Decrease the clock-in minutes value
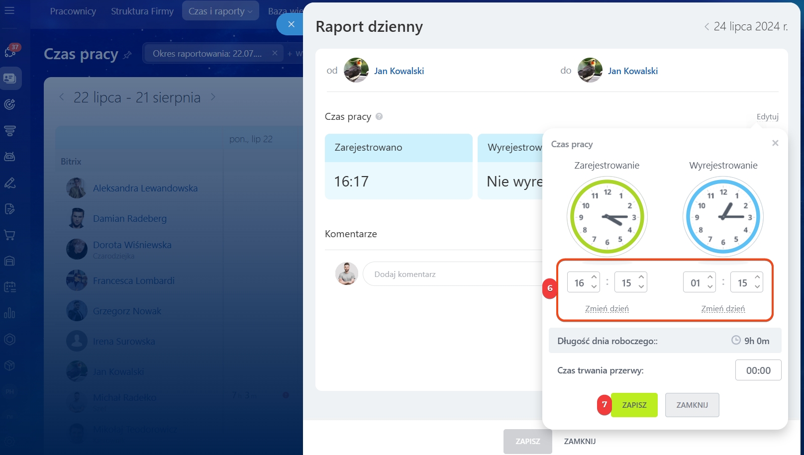This screenshot has width=804, height=455. pyautogui.click(x=641, y=287)
